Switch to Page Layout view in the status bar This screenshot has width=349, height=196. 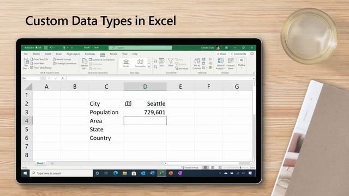pos(213,167)
